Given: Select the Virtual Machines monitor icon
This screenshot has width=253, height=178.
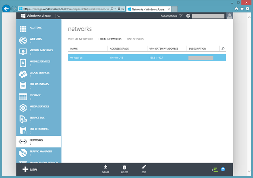Looking at the screenshot, I should pyautogui.click(x=23, y=52).
